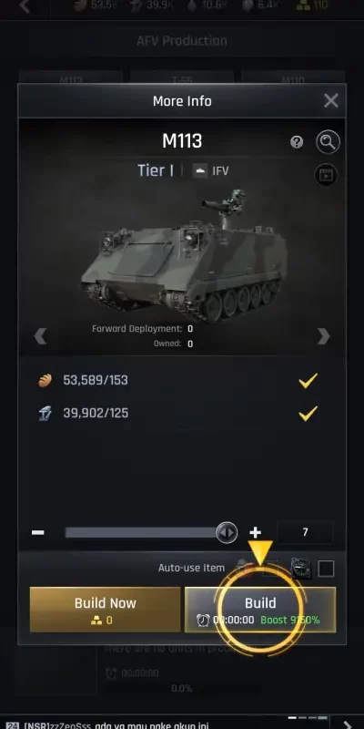
Task: Play the unit video preview icon
Action: click(x=327, y=175)
